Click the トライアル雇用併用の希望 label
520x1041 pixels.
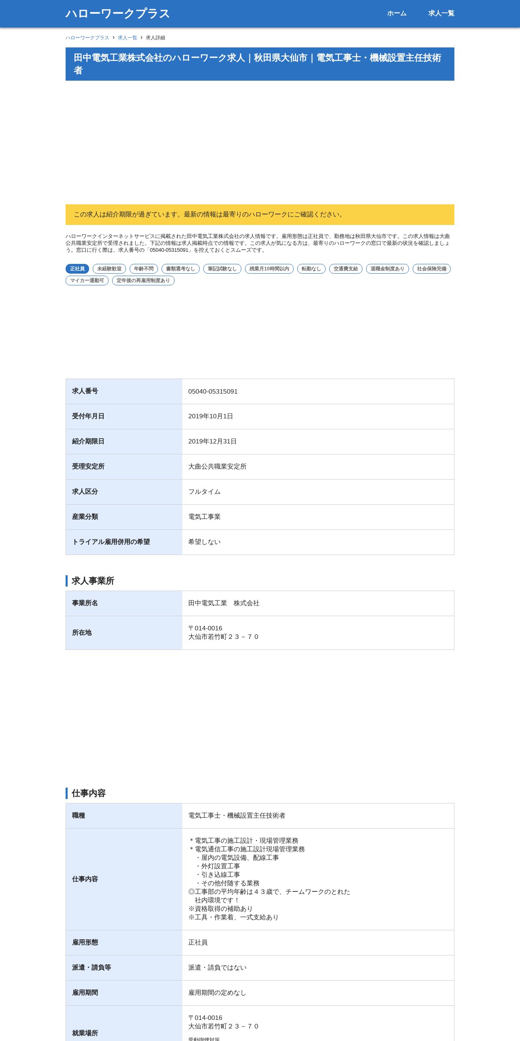pyautogui.click(x=111, y=542)
